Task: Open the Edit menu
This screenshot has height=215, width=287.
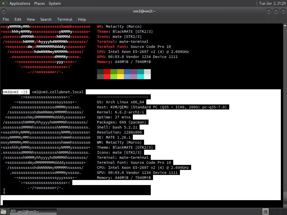Action: (18, 19)
